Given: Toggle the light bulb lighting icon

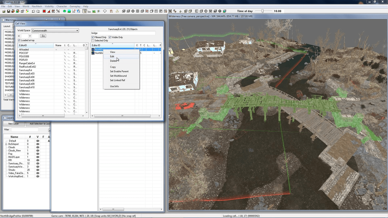Looking at the screenshot, I should tap(85, 11).
